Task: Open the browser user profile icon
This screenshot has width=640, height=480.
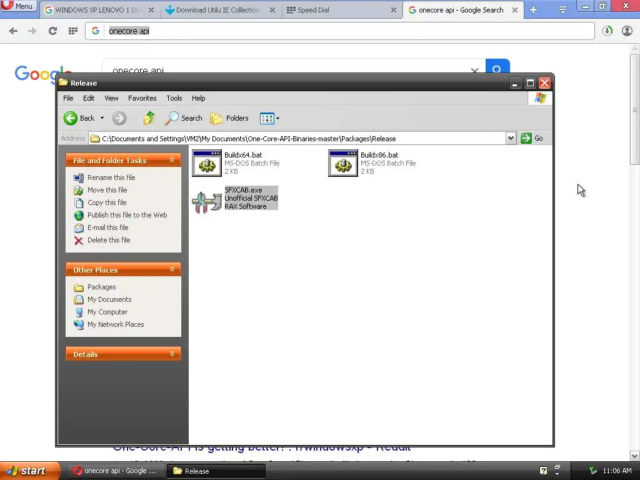Action: click(627, 31)
